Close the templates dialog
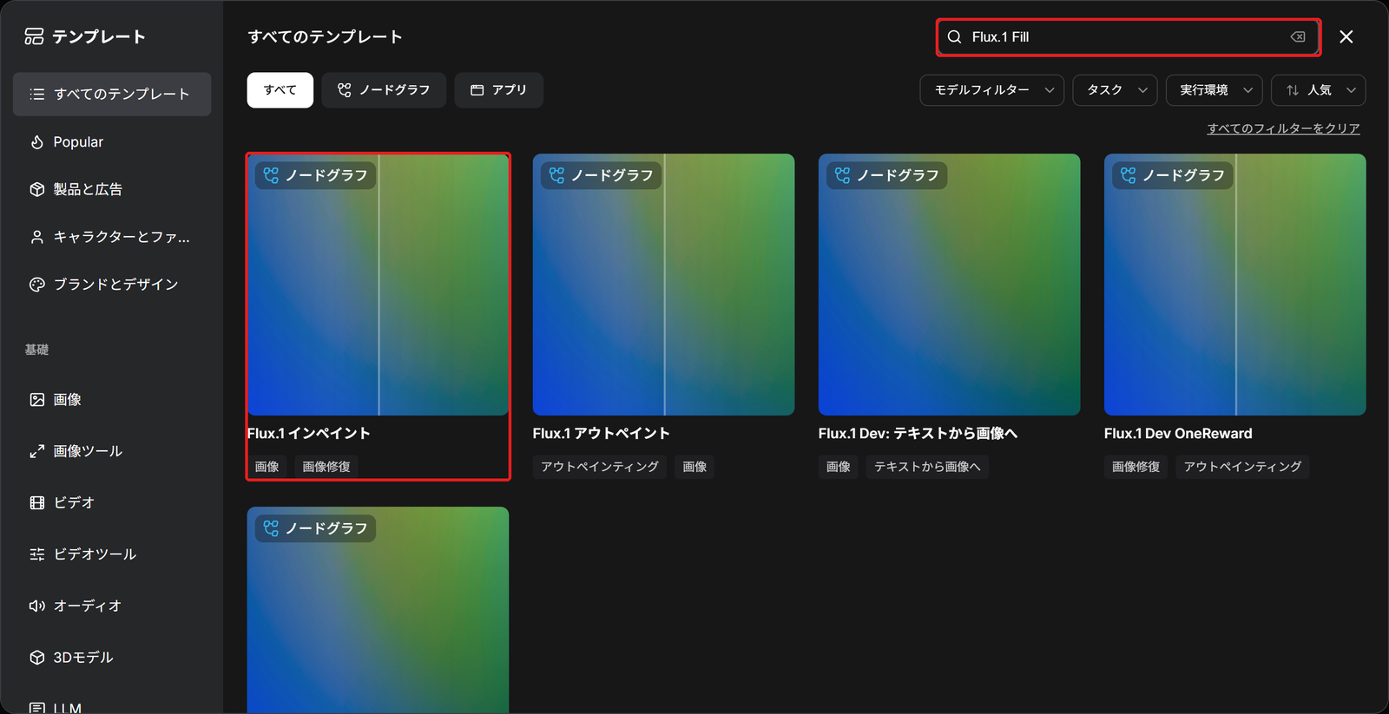The height and width of the screenshot is (714, 1389). click(1346, 36)
